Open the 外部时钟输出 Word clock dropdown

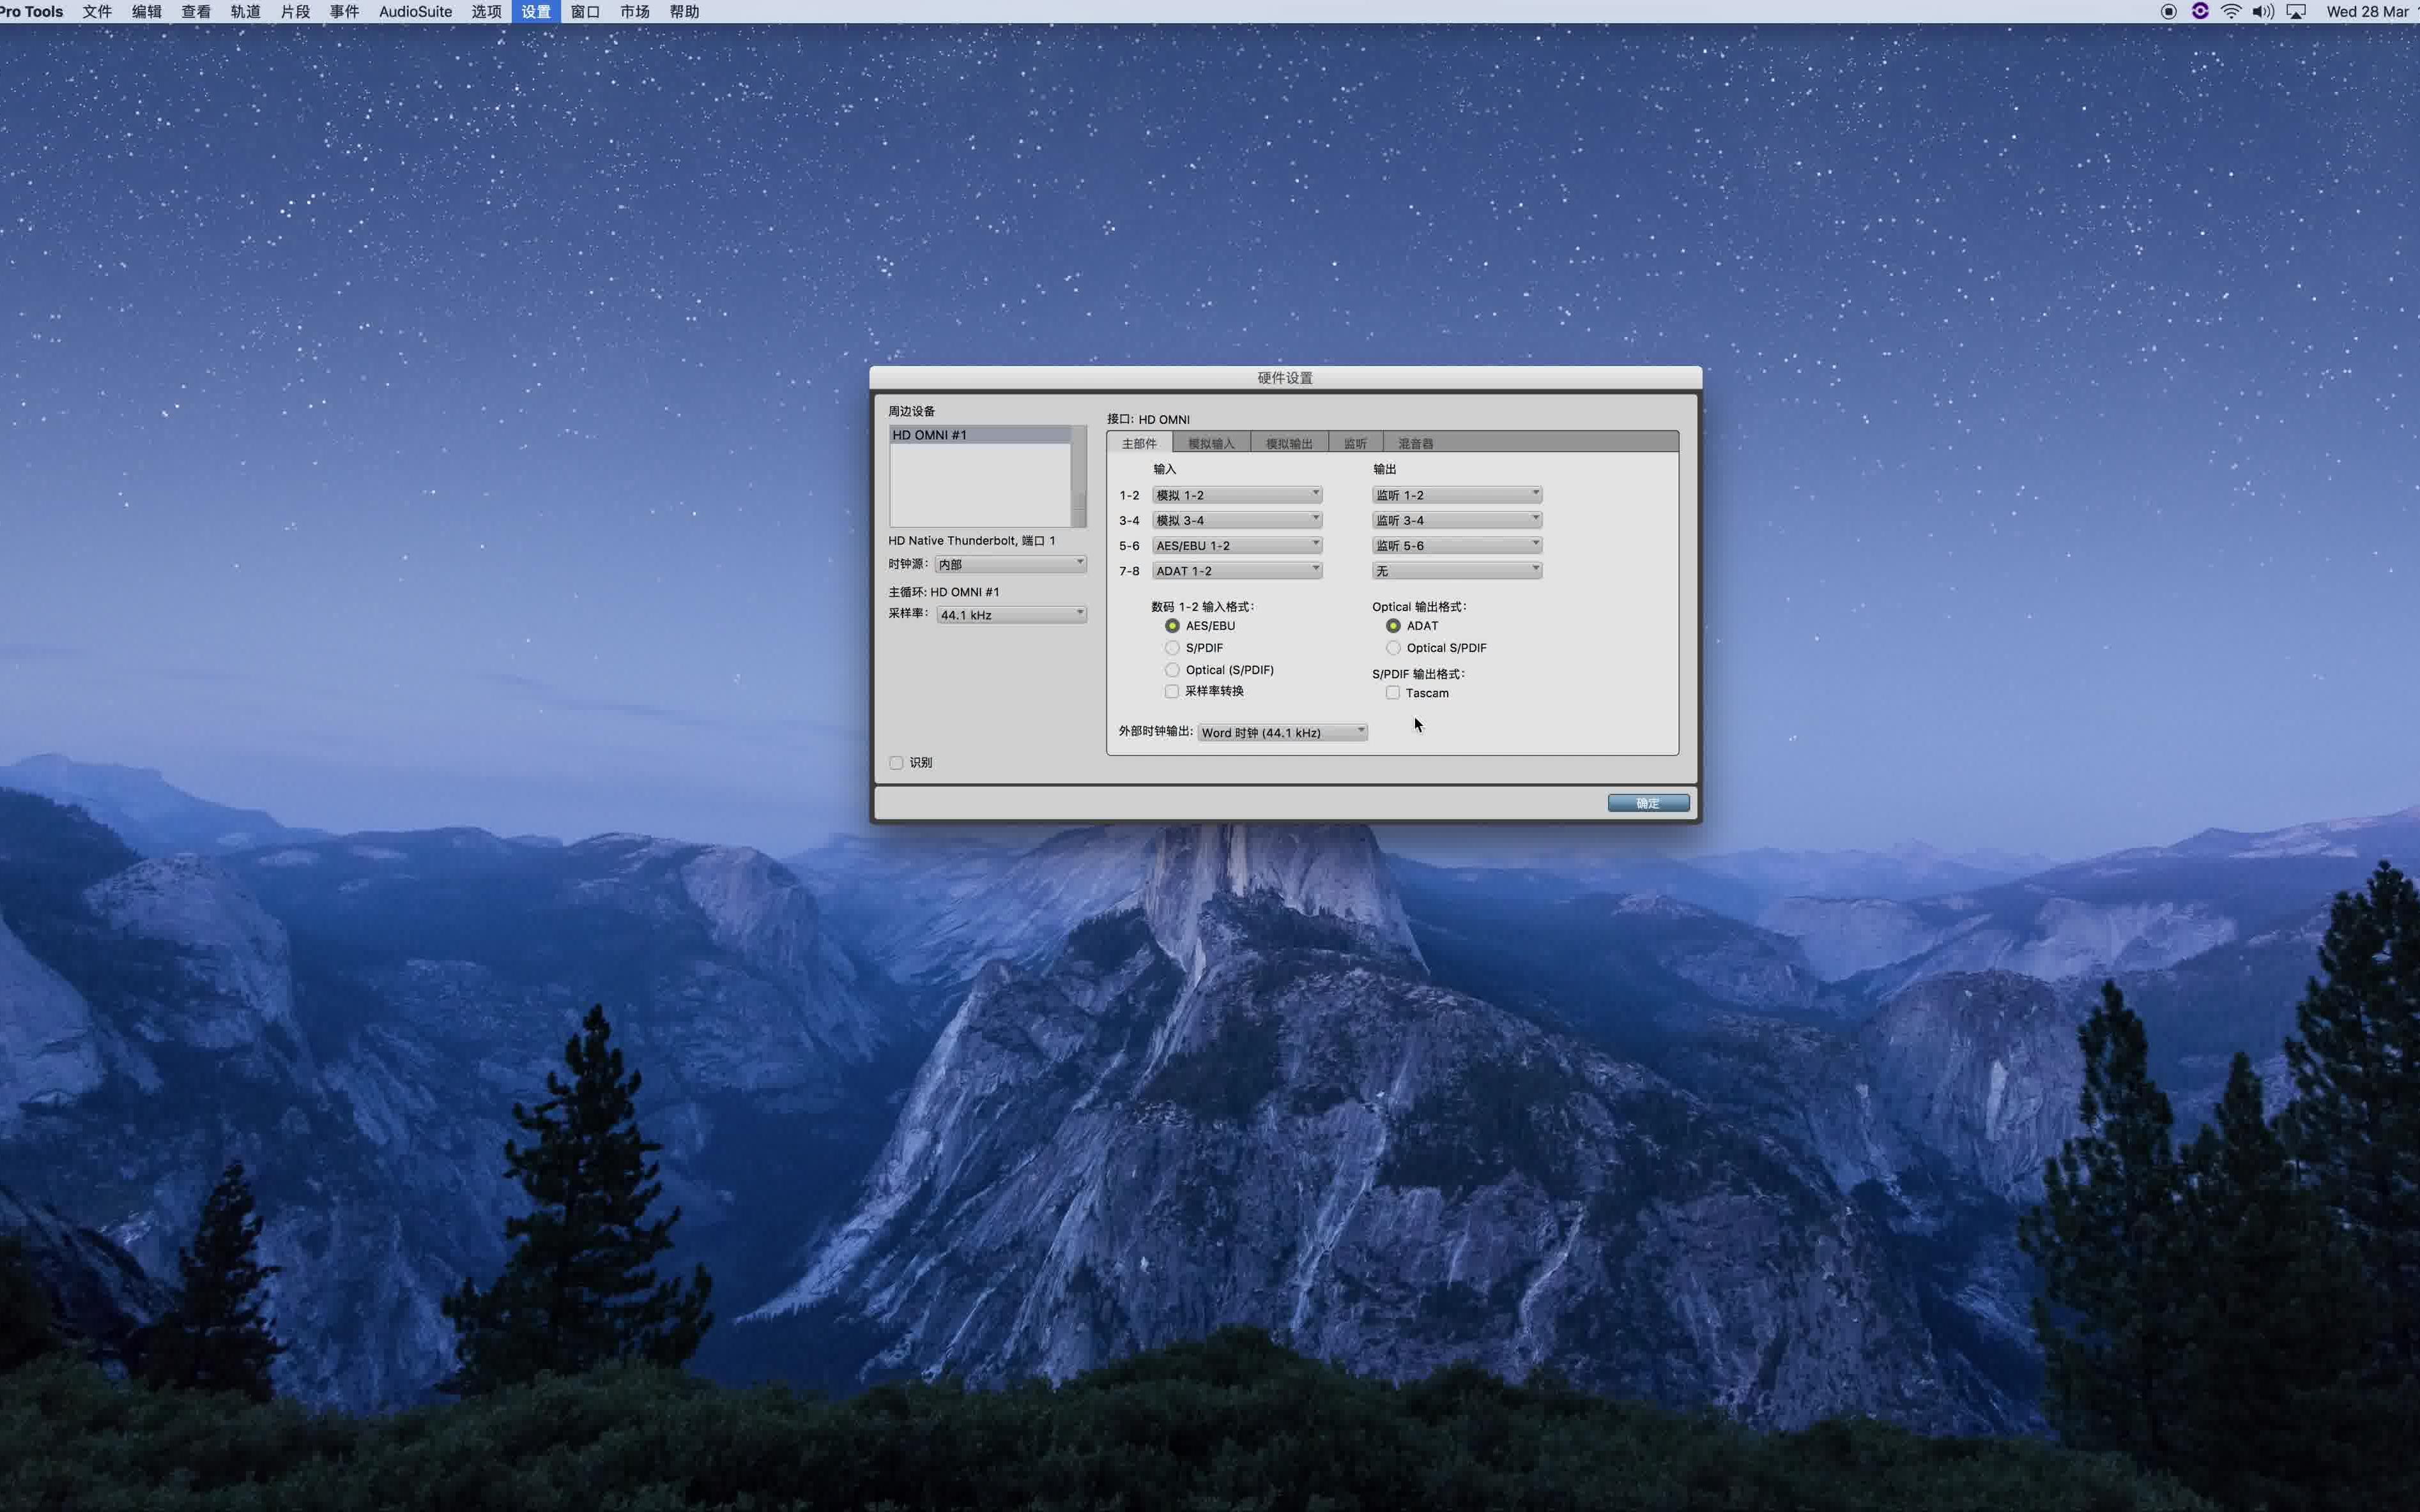tap(1283, 733)
